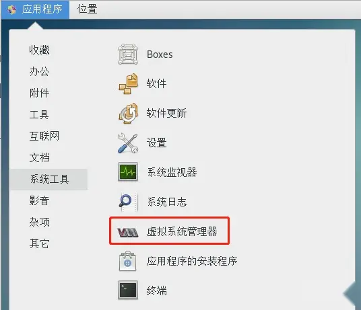Click the 应用程序 menu in top bar
Image resolution: width=361 pixels, height=310 pixels.
(x=35, y=9)
